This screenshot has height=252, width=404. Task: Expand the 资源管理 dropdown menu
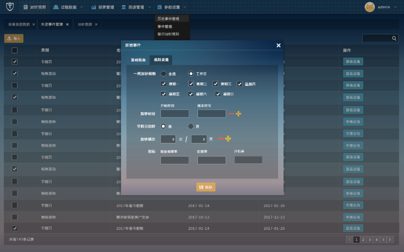(x=136, y=7)
